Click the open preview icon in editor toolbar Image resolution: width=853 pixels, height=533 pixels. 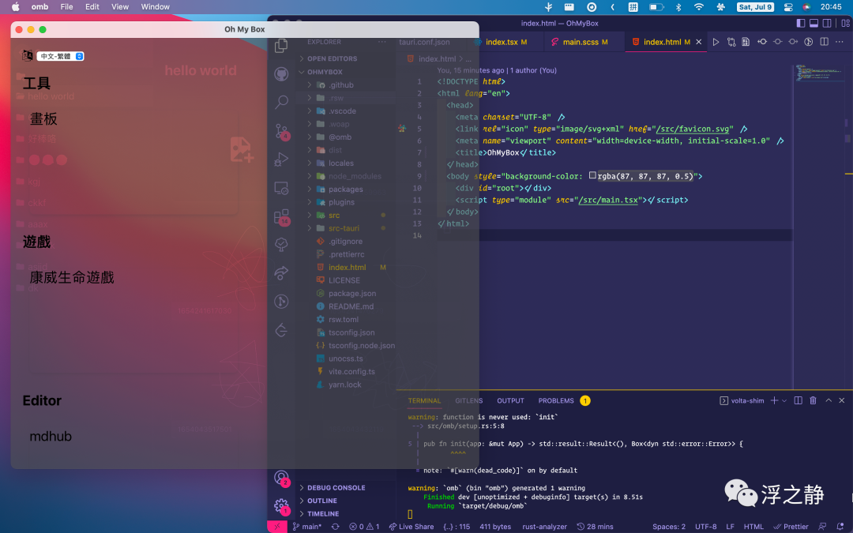click(746, 42)
